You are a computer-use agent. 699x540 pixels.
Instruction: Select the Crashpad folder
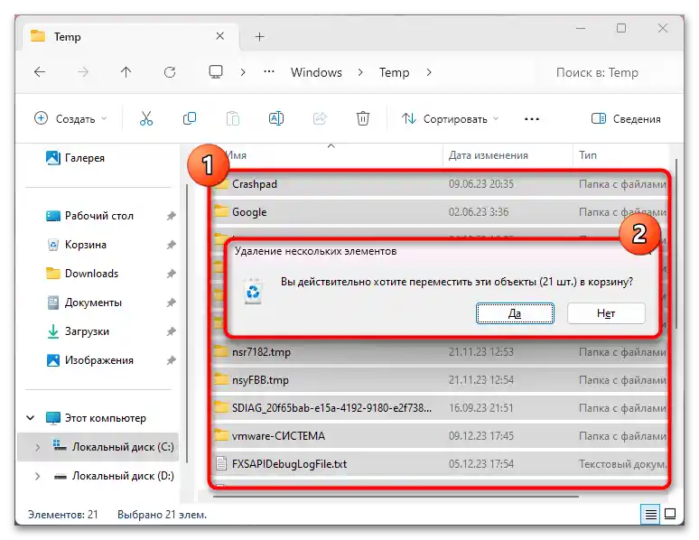click(440, 183)
